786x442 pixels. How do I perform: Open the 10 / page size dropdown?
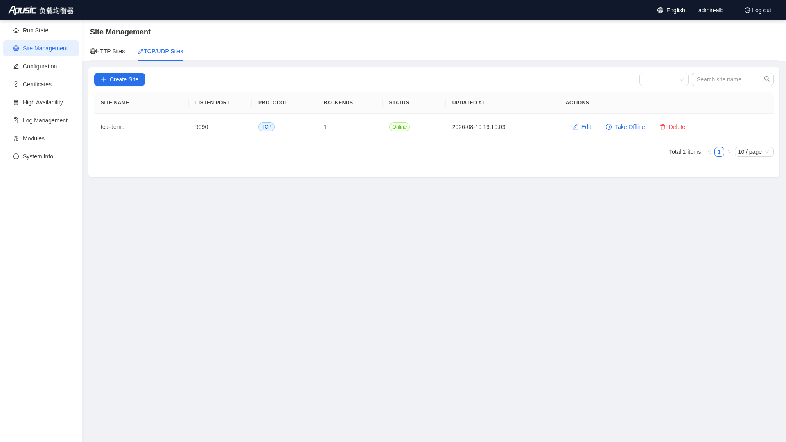coord(754,152)
